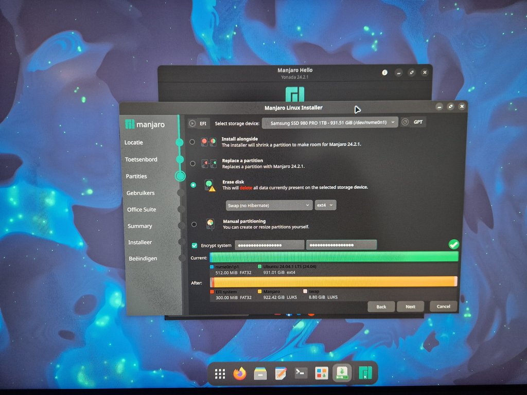Click the Manjaro Hello dock icon
The width and height of the screenshot is (527, 395).
pyautogui.click(x=366, y=373)
